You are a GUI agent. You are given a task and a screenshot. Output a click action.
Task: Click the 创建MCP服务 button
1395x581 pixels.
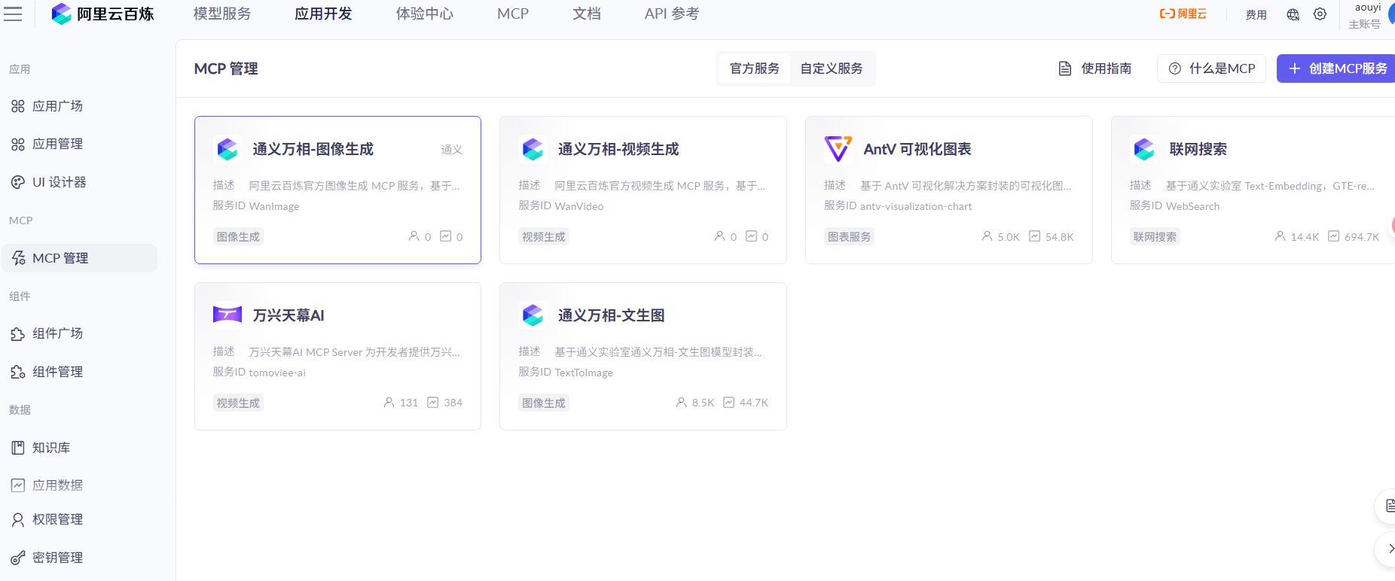1337,68
